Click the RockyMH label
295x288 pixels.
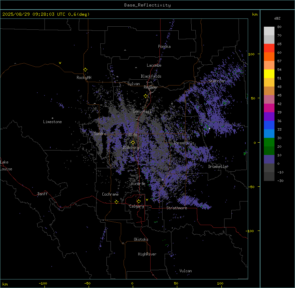pyautogui.click(x=84, y=78)
